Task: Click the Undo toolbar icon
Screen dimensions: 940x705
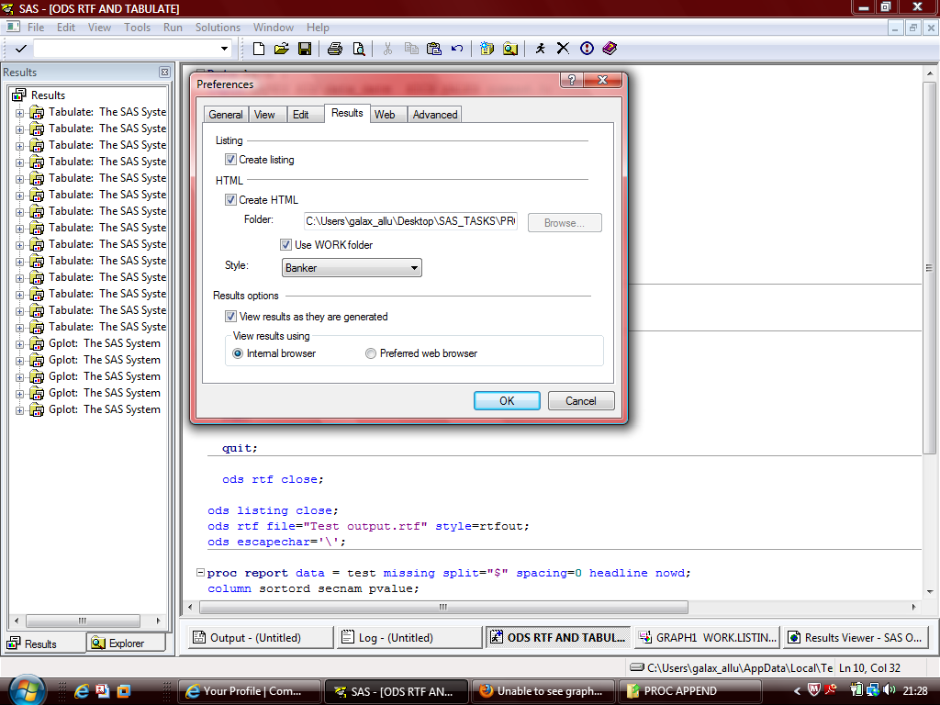Action: pyautogui.click(x=457, y=49)
